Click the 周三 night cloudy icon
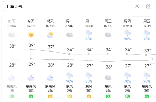The image size is (156, 102). click(x=108, y=78)
